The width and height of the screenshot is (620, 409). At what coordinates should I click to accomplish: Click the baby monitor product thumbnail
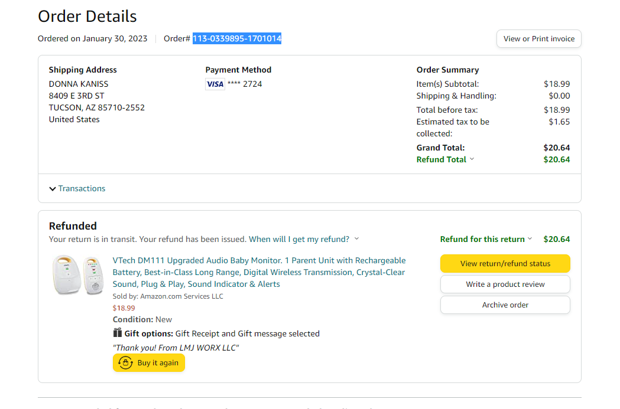pyautogui.click(x=78, y=275)
